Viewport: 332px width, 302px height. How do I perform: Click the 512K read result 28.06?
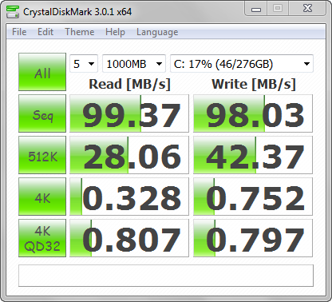pyautogui.click(x=129, y=155)
